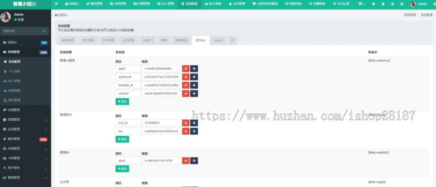Open 代理管理 in the top navigation bar

point(142,4)
